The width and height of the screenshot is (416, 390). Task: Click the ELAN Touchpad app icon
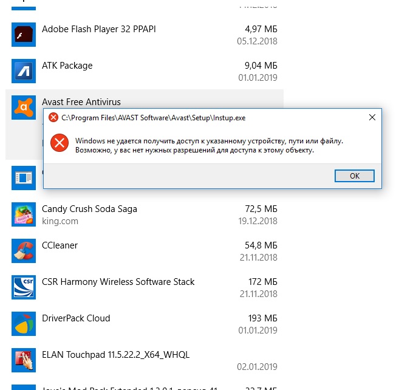pos(24,360)
